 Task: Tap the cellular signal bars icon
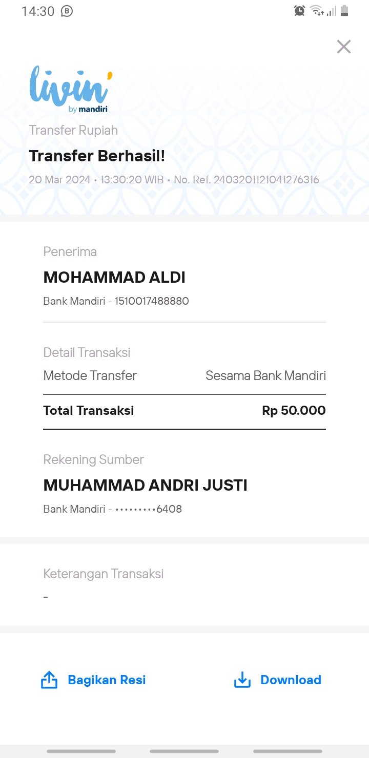332,11
